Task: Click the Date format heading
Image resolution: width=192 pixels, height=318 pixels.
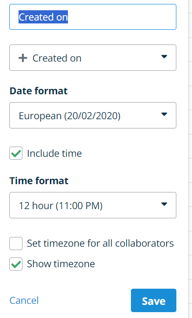Action: click(39, 91)
